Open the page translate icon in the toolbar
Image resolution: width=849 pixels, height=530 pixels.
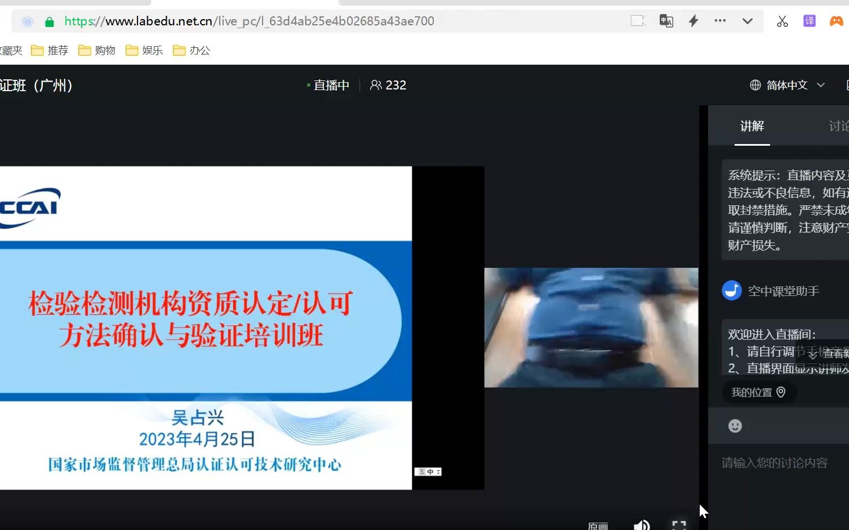(x=666, y=21)
